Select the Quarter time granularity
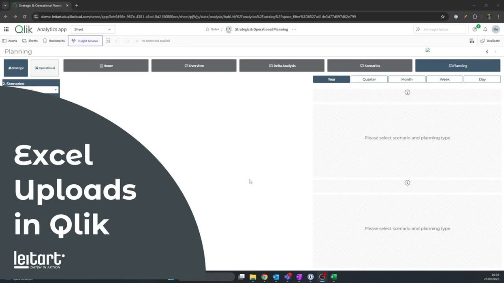Viewport: 504px width, 283px height. (369, 79)
